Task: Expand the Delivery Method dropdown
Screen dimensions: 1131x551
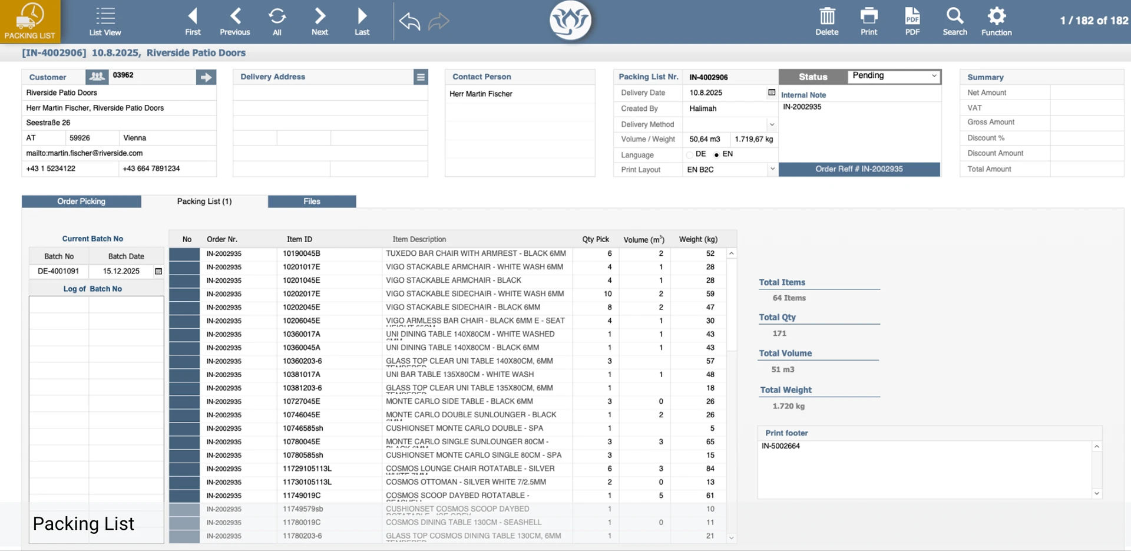Action: (x=772, y=124)
